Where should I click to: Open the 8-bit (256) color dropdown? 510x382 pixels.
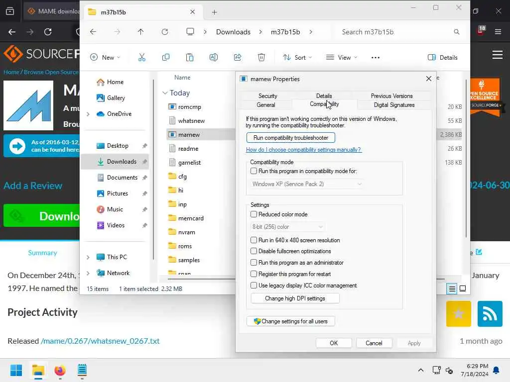pyautogui.click(x=287, y=227)
